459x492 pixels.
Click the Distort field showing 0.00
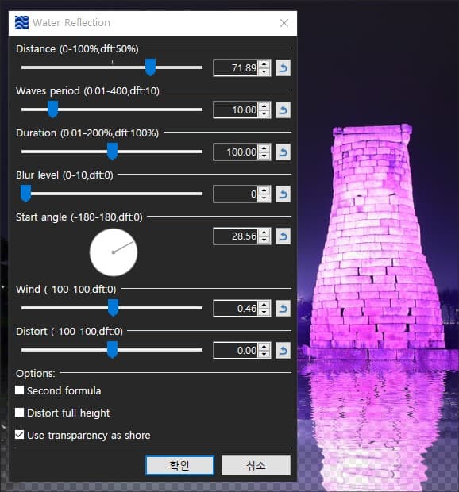[x=236, y=350]
